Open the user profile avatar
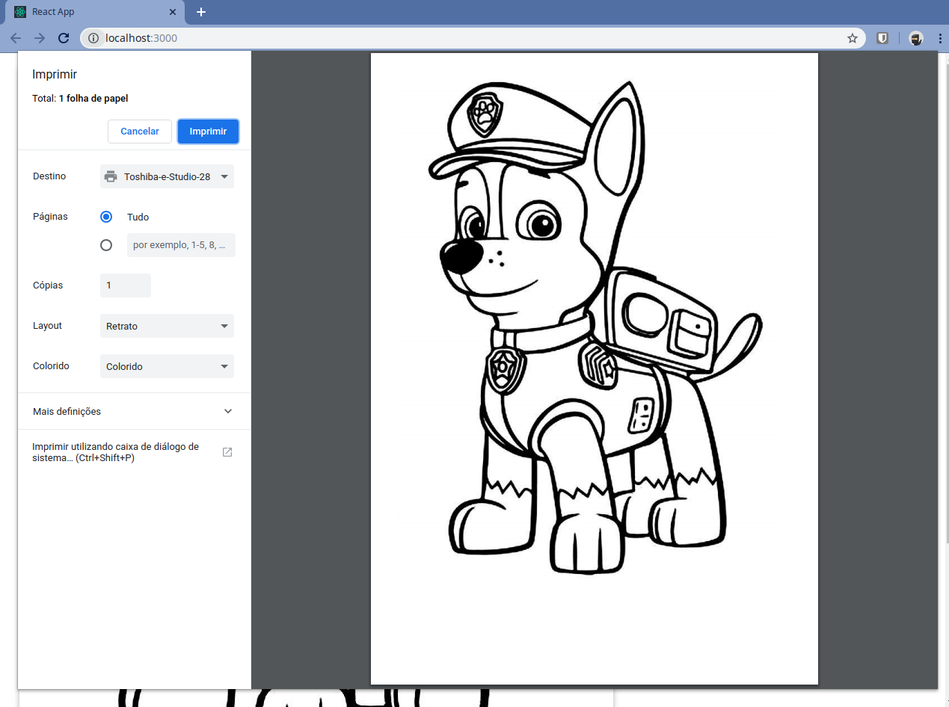Image resolution: width=949 pixels, height=707 pixels. coord(916,38)
